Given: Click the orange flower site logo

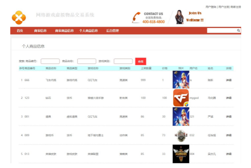Looking at the screenshot, I should pyautogui.click(x=19, y=18).
